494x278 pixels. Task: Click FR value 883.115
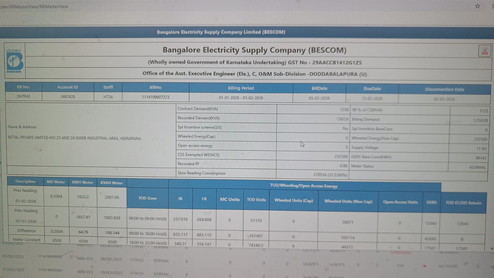(204, 235)
